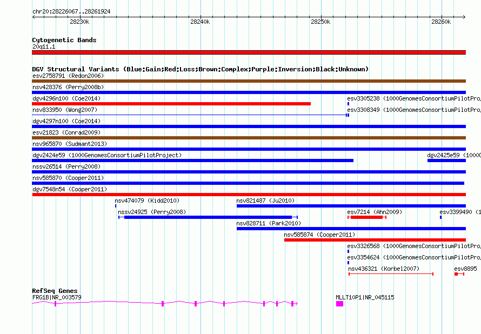This screenshot has height=334, width=481.
Task: Select the MLLT10P1 magenta gene block
Action: [x=339, y=304]
